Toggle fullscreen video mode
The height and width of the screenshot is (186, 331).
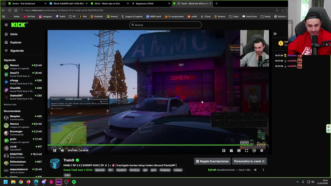(246, 151)
